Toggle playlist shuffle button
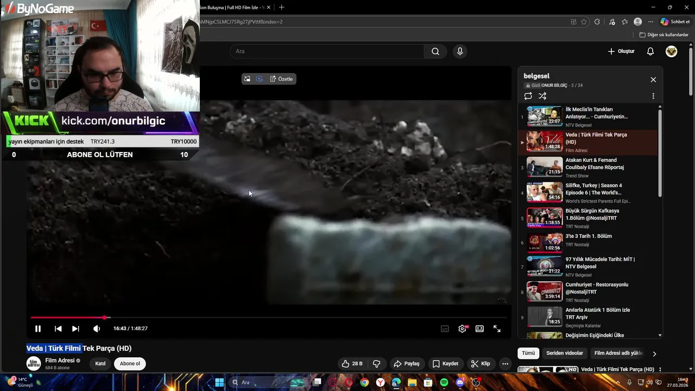This screenshot has width=695, height=391. (542, 96)
